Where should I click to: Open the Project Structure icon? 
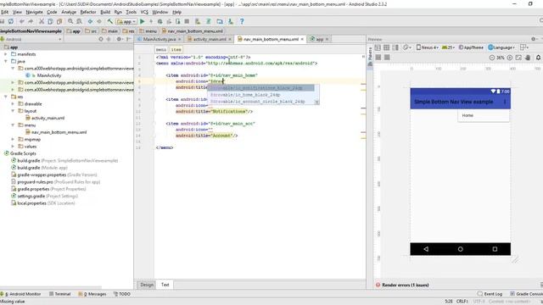220,21
